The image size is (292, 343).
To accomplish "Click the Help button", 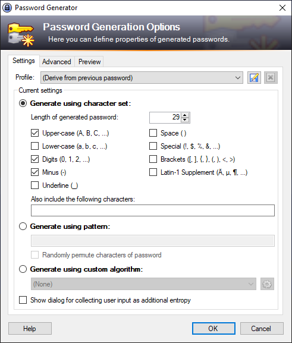I will coord(30,328).
